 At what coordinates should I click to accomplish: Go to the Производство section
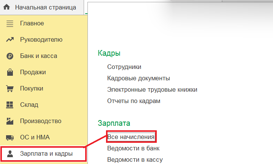tap(41, 121)
